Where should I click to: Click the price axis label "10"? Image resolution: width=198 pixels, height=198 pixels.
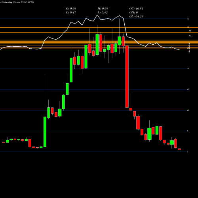click(x=188, y=110)
